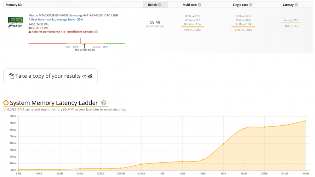Open the System Memory Latency Ladder heading link
Image resolution: width=315 pixels, height=177 pixels.
54,103
